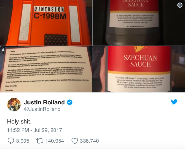Click the retweet arrows icon
The width and height of the screenshot is (185, 149).
tap(40, 141)
